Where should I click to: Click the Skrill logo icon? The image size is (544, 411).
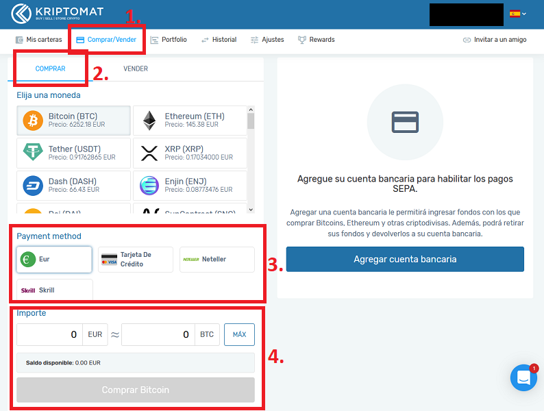[28, 290]
